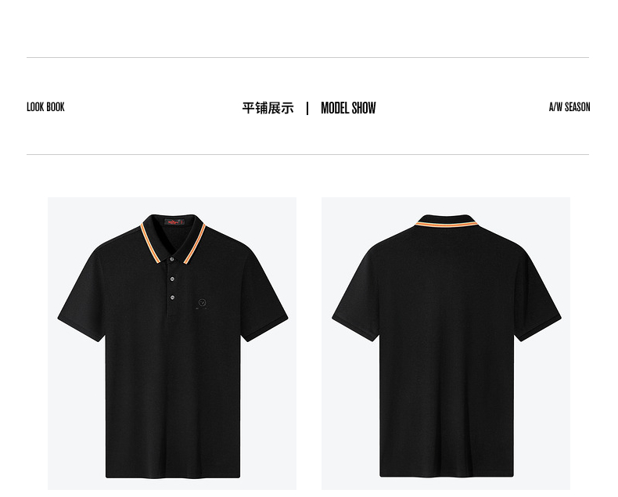
Task: Click the red brand tag inside collar
Action: tap(174, 222)
